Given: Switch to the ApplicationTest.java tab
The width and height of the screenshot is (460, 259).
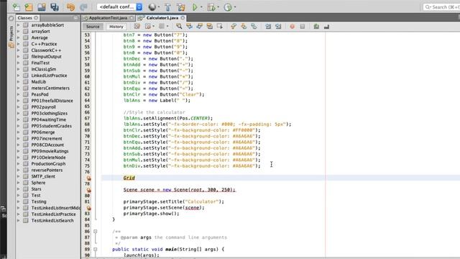Looking at the screenshot, I should 108,18.
